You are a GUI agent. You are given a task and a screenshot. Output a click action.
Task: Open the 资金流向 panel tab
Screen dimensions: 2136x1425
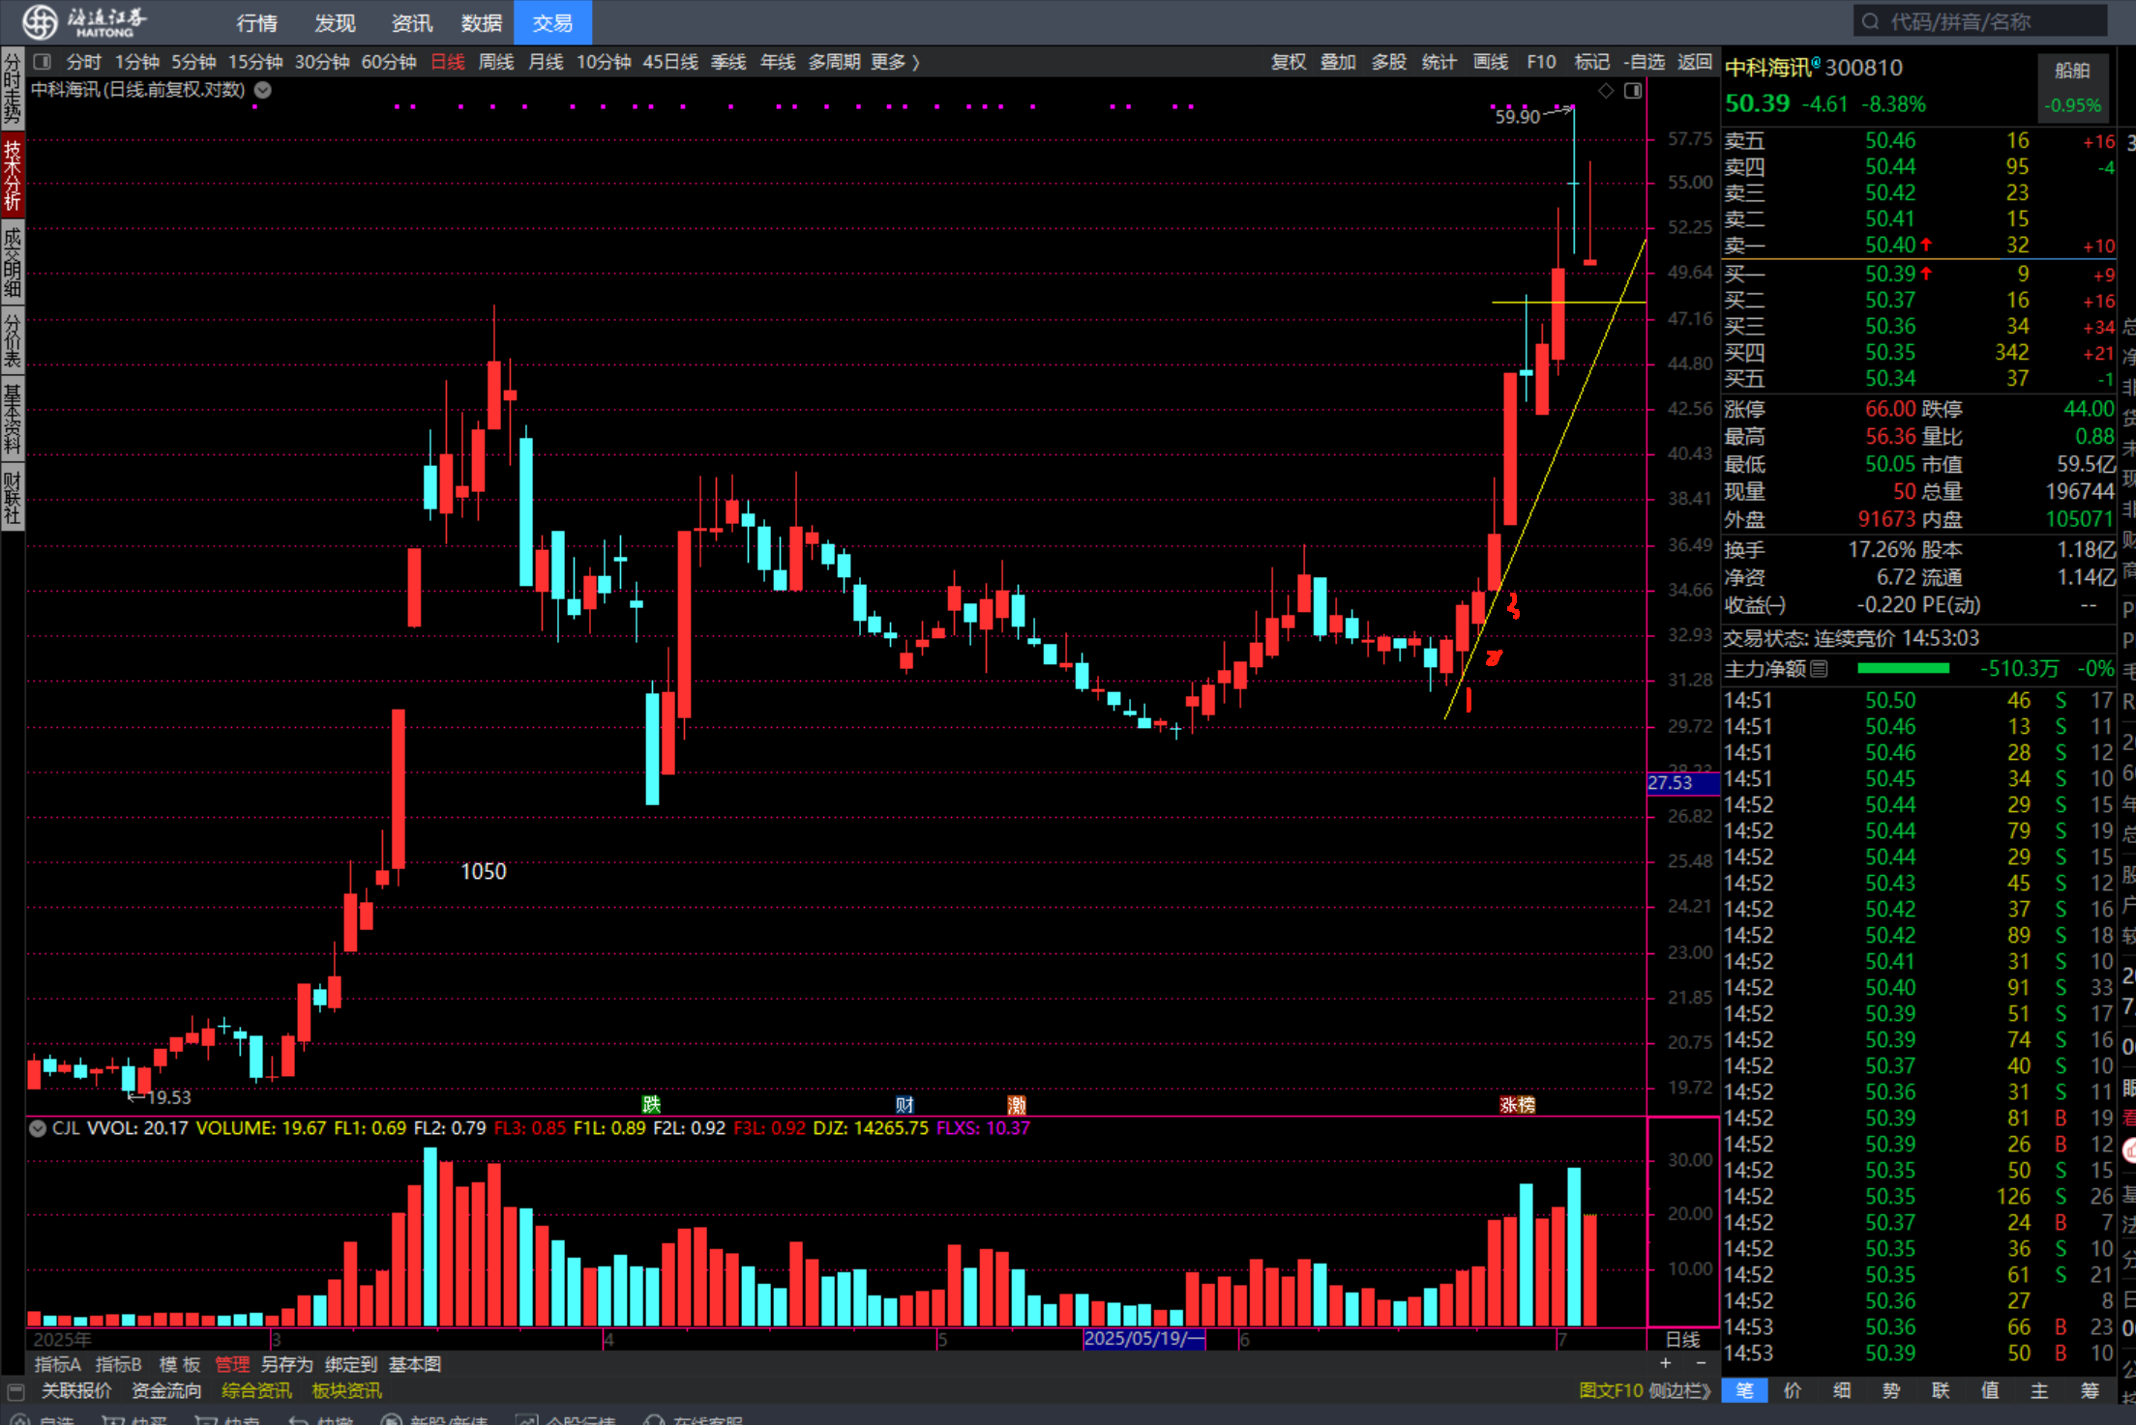coord(166,1390)
